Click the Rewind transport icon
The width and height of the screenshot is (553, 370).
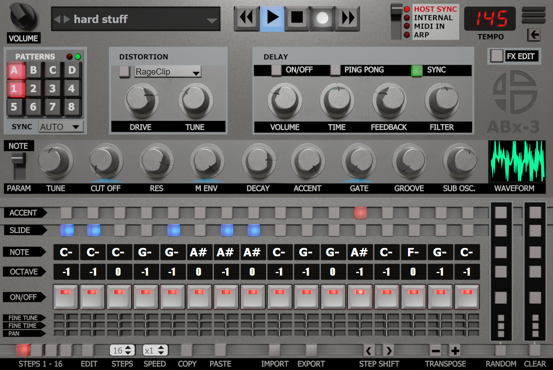coord(246,18)
